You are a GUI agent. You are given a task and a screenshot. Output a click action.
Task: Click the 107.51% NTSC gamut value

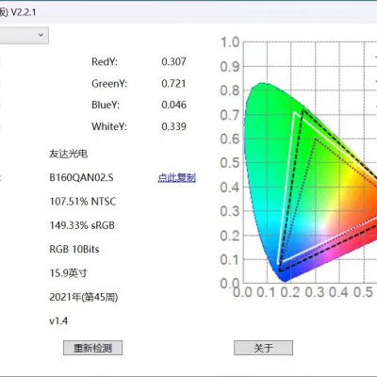pyautogui.click(x=83, y=202)
